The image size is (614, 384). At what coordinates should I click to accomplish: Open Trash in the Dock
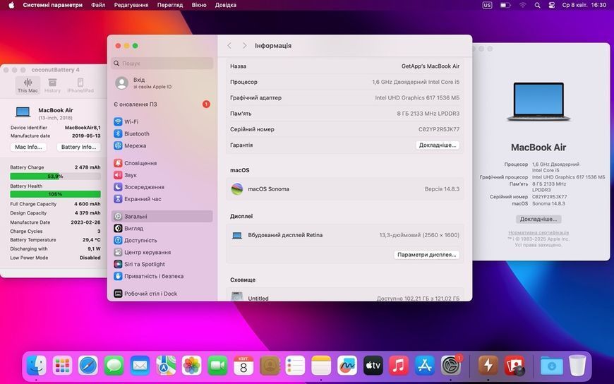[x=577, y=366]
